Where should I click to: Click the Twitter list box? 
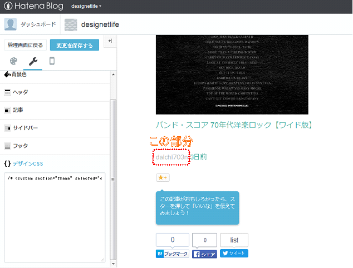[x=234, y=240]
